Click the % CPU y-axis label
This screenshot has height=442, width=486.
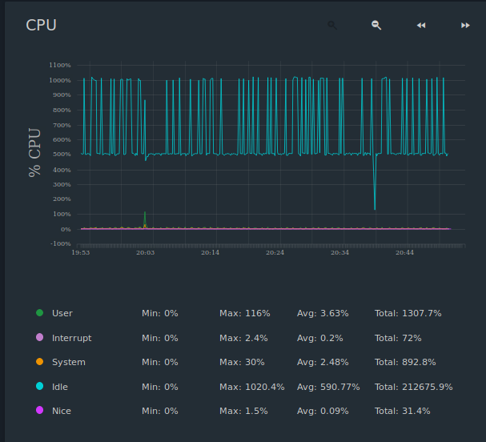point(34,152)
